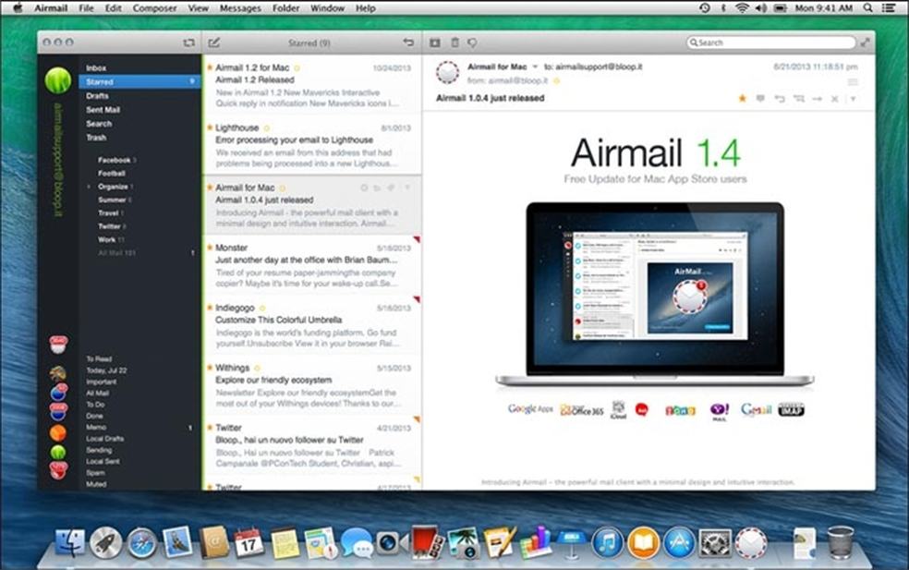Screen dimensions: 909x570
Task: Toggle the star on the Lighthouse email
Action: click(x=211, y=127)
